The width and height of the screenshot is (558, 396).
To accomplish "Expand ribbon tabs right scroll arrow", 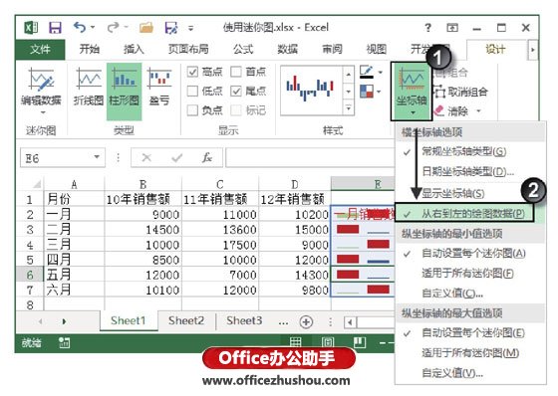I will point(532,50).
